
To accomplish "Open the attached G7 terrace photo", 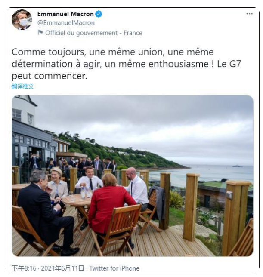I will point(133,175).
